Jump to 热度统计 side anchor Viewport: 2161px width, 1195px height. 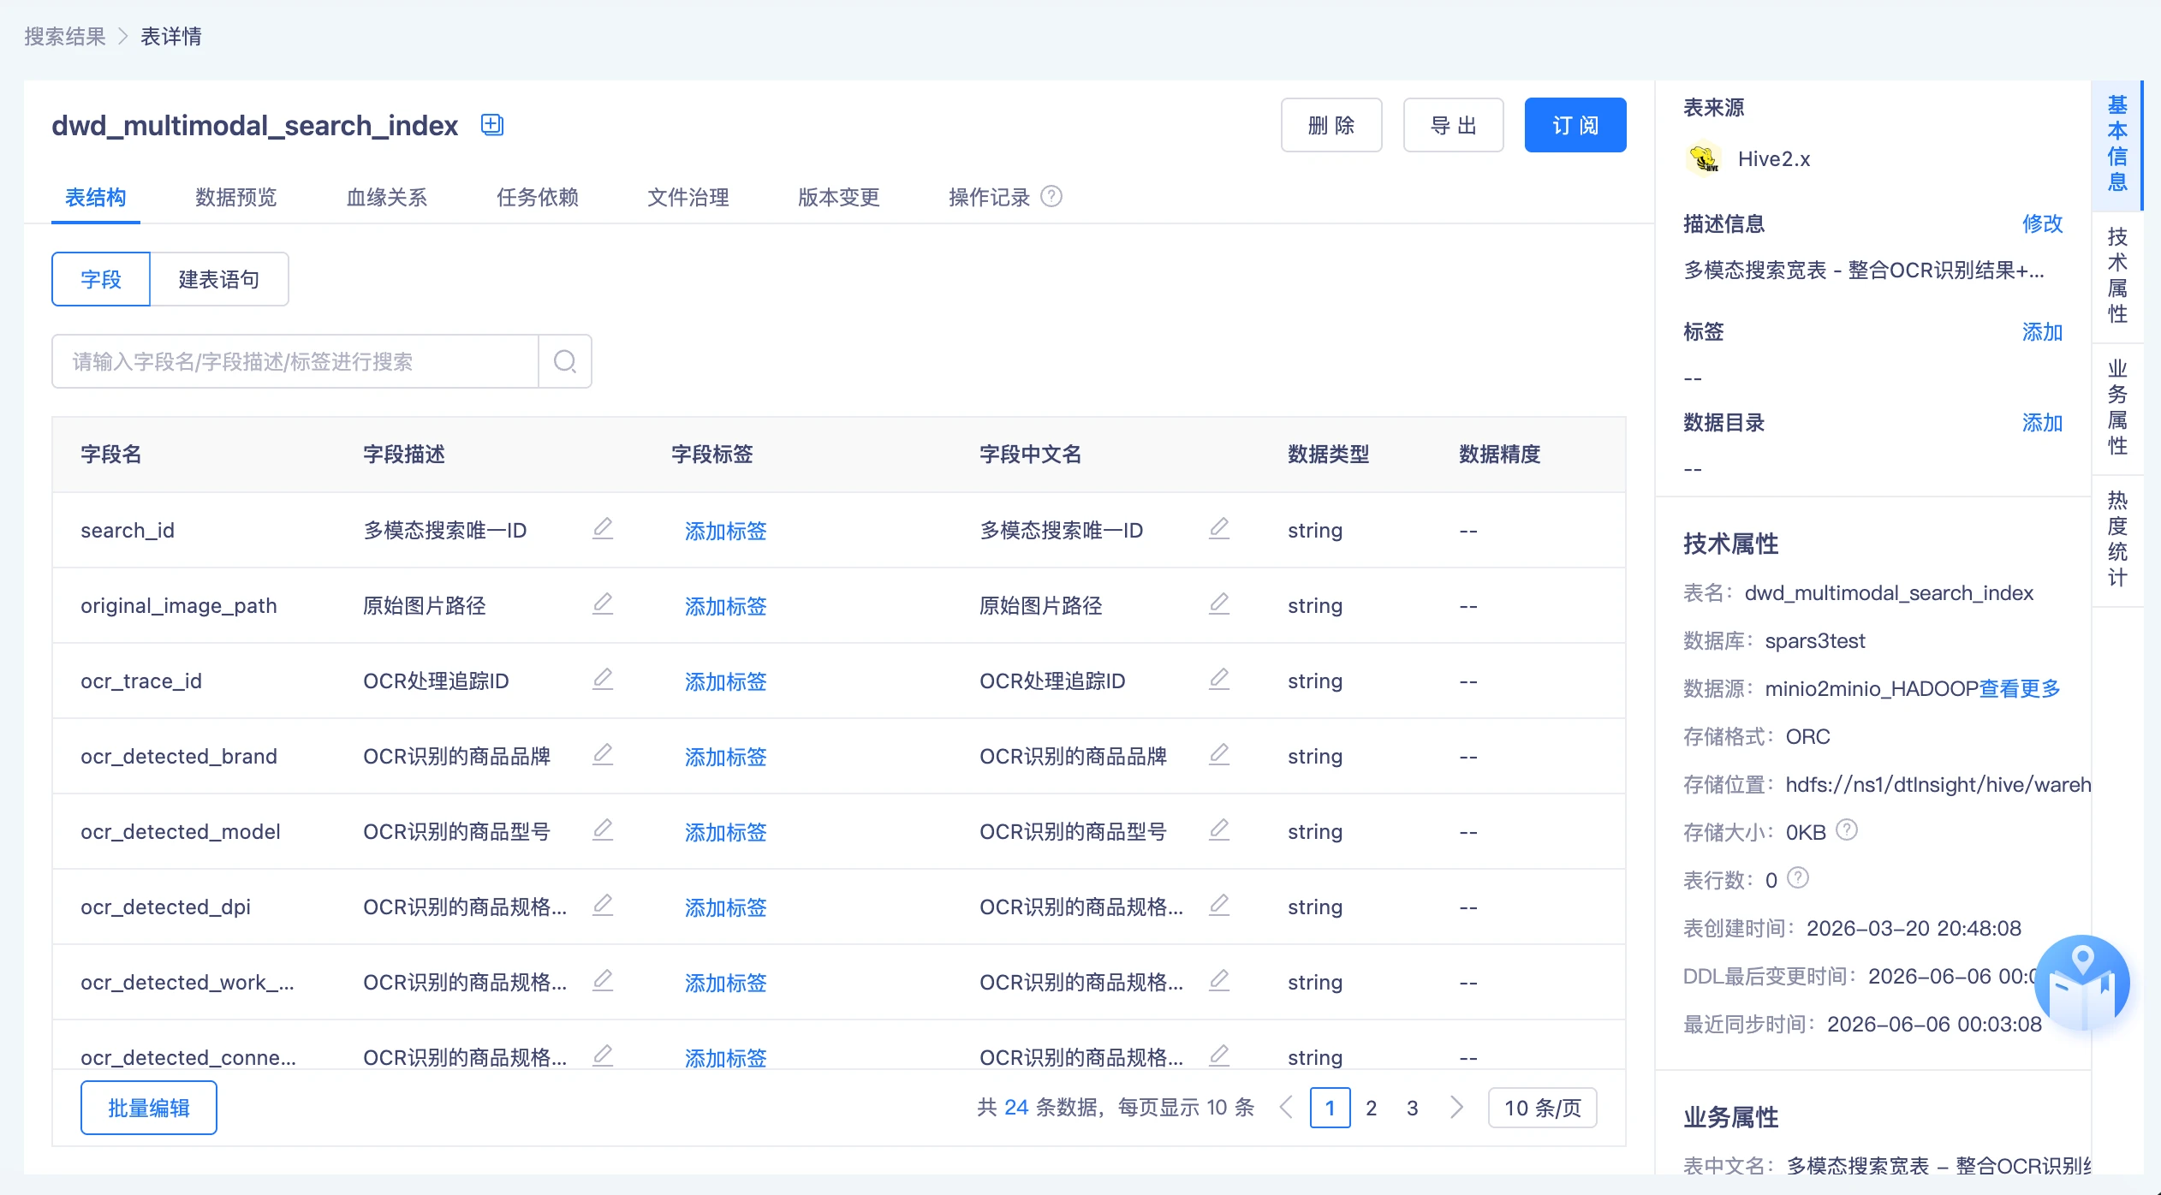pyautogui.click(x=2117, y=539)
